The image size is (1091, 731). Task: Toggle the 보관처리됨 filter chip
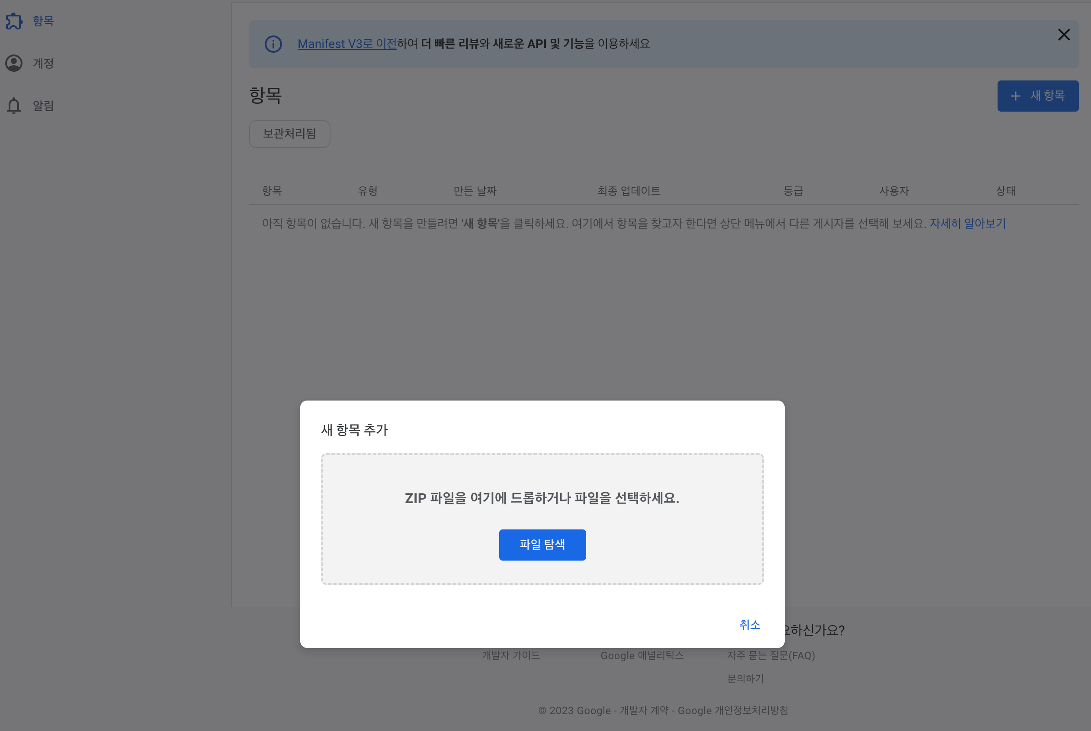pos(289,134)
